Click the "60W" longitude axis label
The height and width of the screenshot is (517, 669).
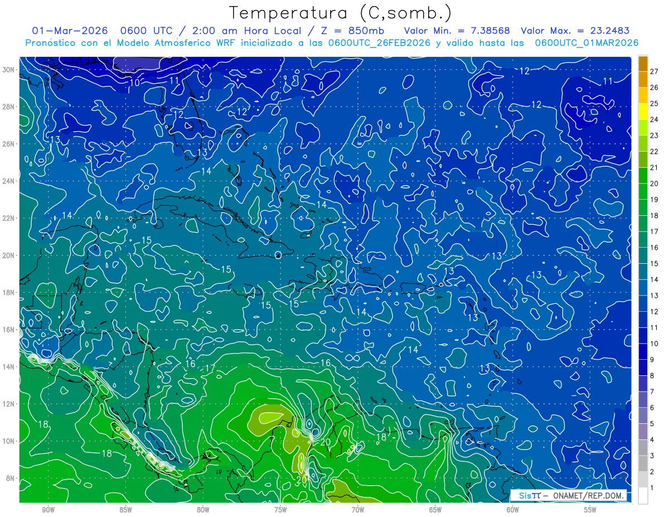coord(513,510)
